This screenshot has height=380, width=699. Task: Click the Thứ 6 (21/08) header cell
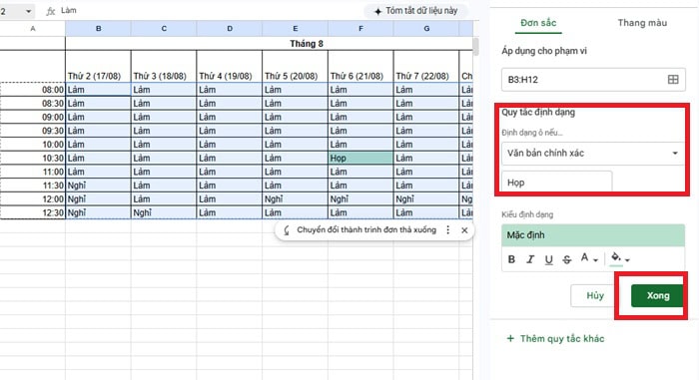[360, 66]
